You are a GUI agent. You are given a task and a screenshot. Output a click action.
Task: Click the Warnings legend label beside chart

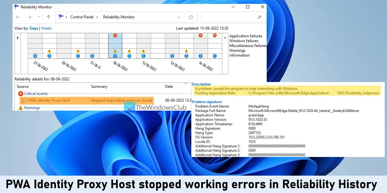[237, 51]
